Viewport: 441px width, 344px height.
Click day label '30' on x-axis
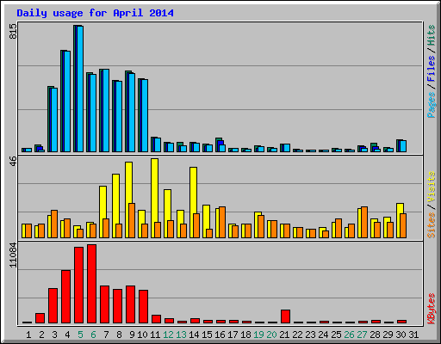coord(401,335)
